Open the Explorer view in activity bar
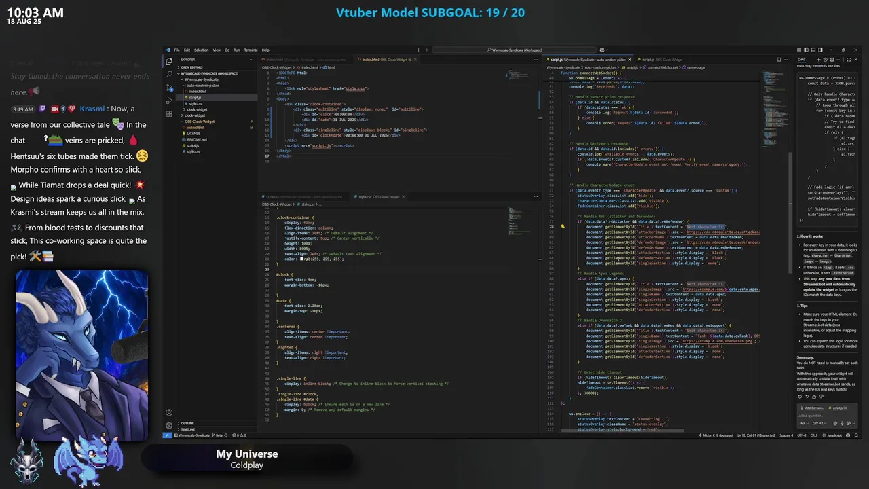 [x=169, y=61]
